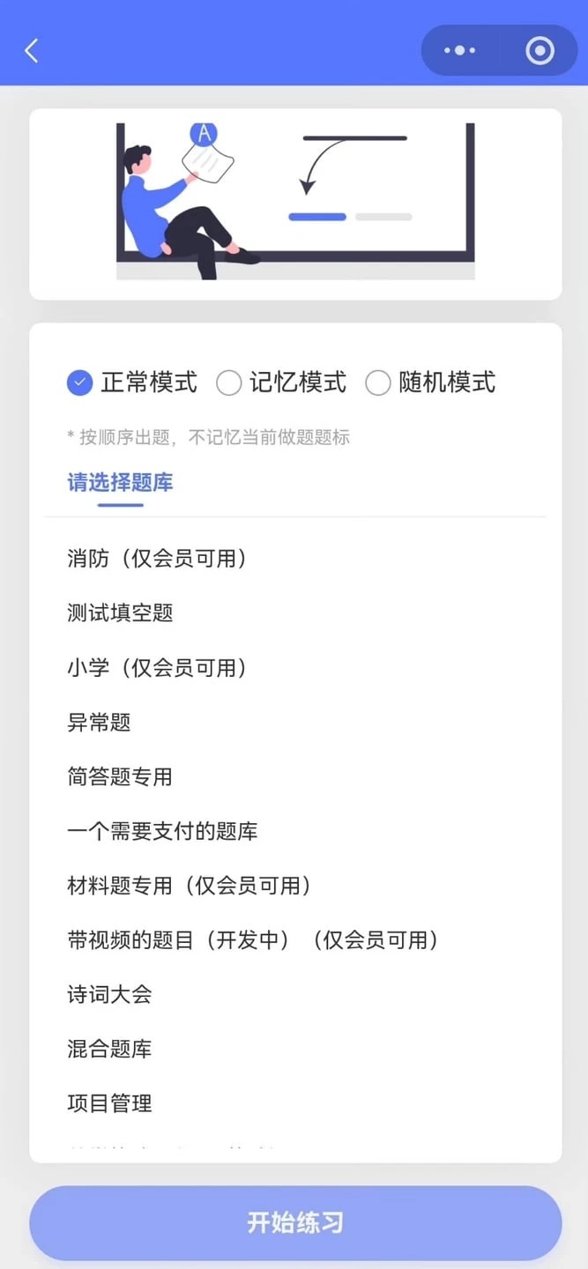Switch to 请选择题库 tab
588x1269 pixels.
[120, 482]
